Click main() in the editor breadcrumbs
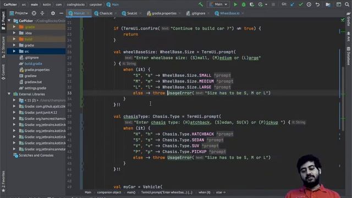The width and height of the screenshot is (352, 198). [x=131, y=193]
